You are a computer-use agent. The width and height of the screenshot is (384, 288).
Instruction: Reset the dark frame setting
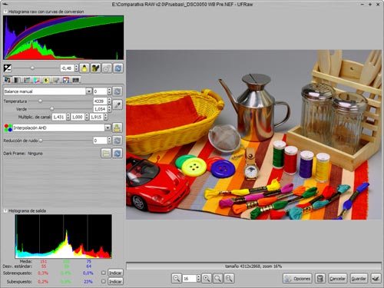click(x=118, y=153)
